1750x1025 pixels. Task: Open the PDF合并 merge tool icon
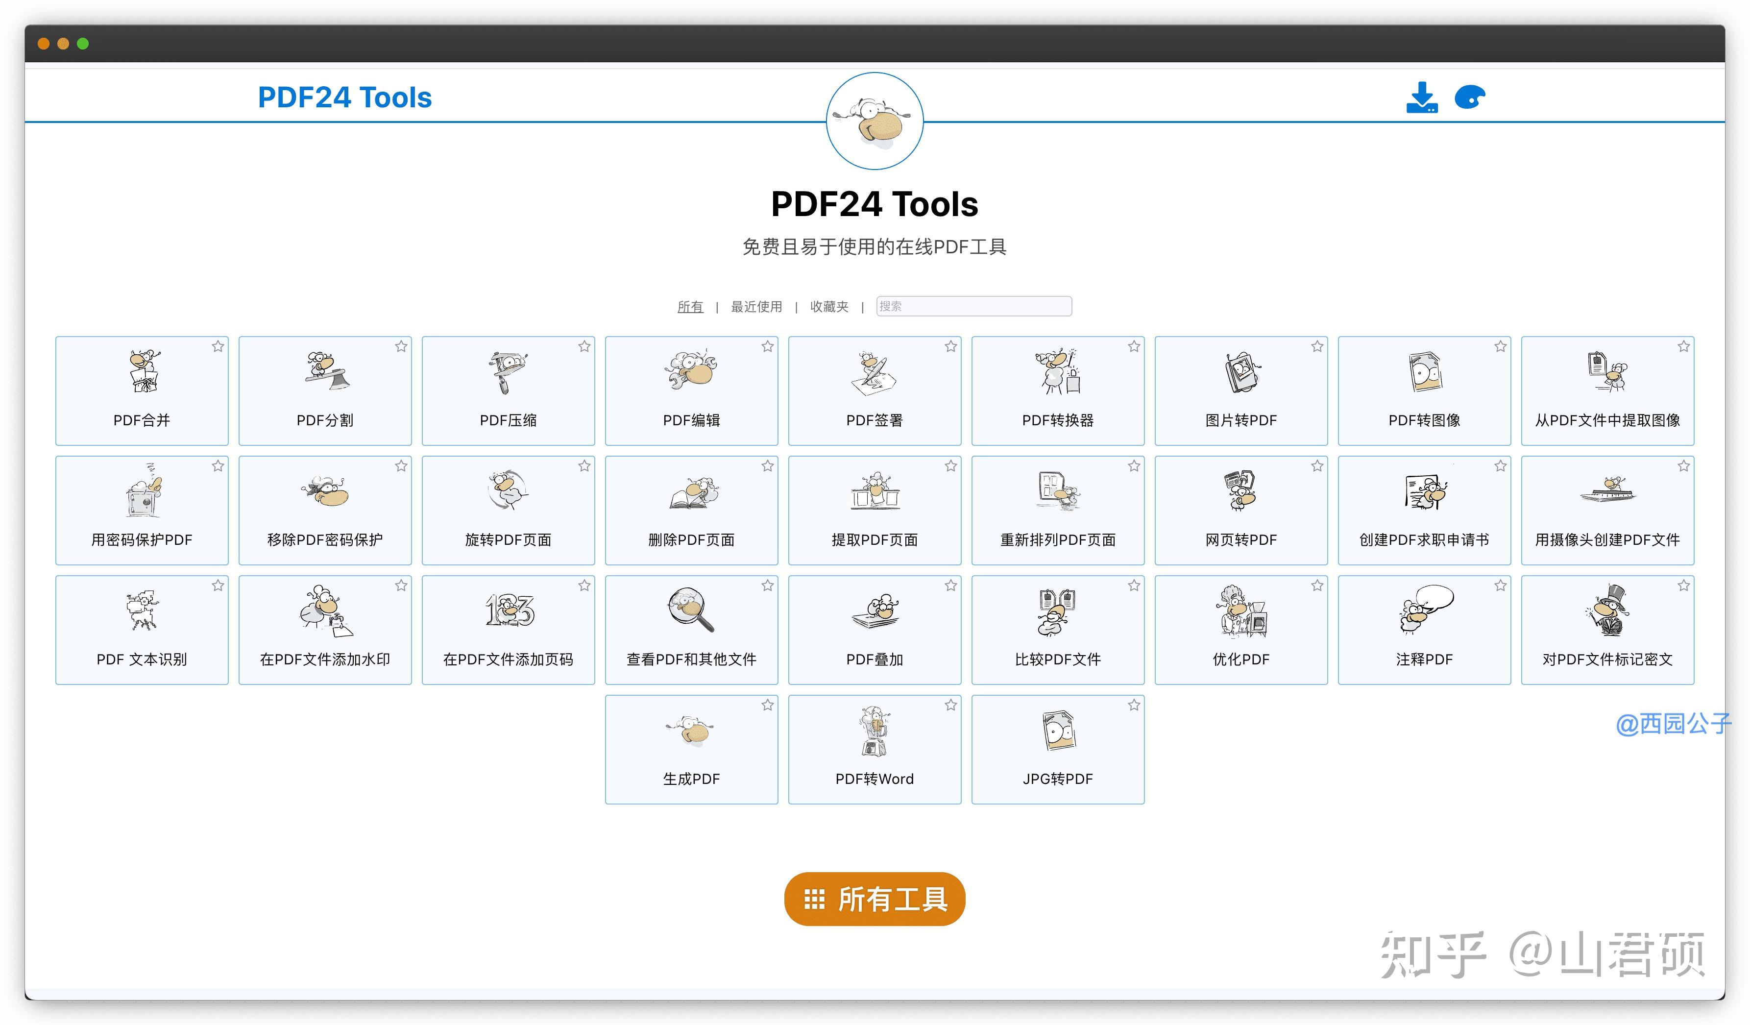tap(145, 371)
